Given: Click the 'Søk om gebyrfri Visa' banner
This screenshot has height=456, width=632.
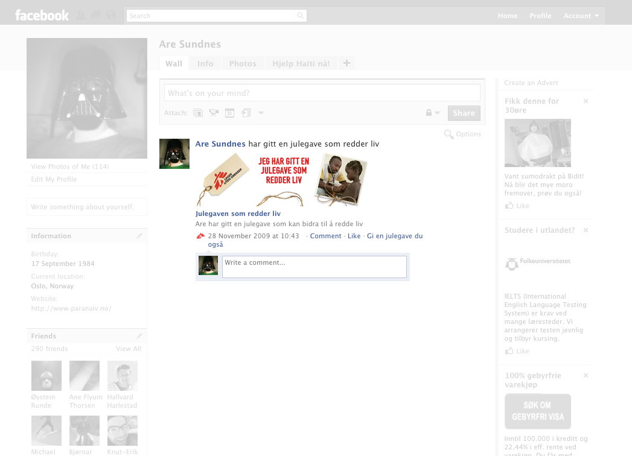Looking at the screenshot, I should click(x=538, y=411).
